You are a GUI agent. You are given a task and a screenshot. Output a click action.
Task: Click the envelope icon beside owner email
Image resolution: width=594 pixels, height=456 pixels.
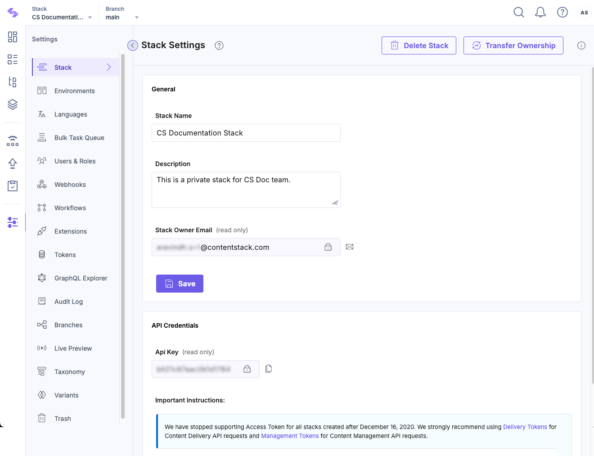pos(350,247)
